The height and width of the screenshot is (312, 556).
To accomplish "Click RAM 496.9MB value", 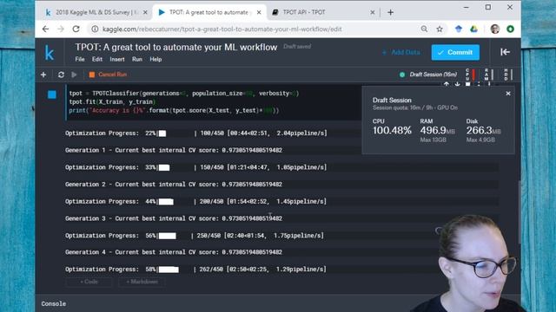I will point(437,131).
